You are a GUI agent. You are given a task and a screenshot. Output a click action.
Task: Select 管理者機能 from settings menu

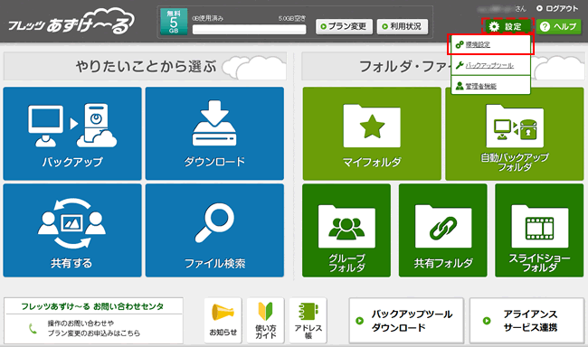coord(490,86)
